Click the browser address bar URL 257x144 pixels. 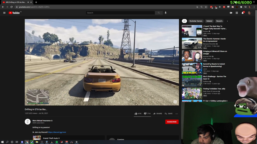34,7
